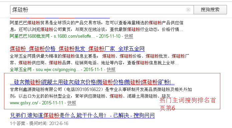The width and height of the screenshot is (232, 128).
Task: Open the 全球五金网 煤硅粉价格 result title
Action: (77, 49)
